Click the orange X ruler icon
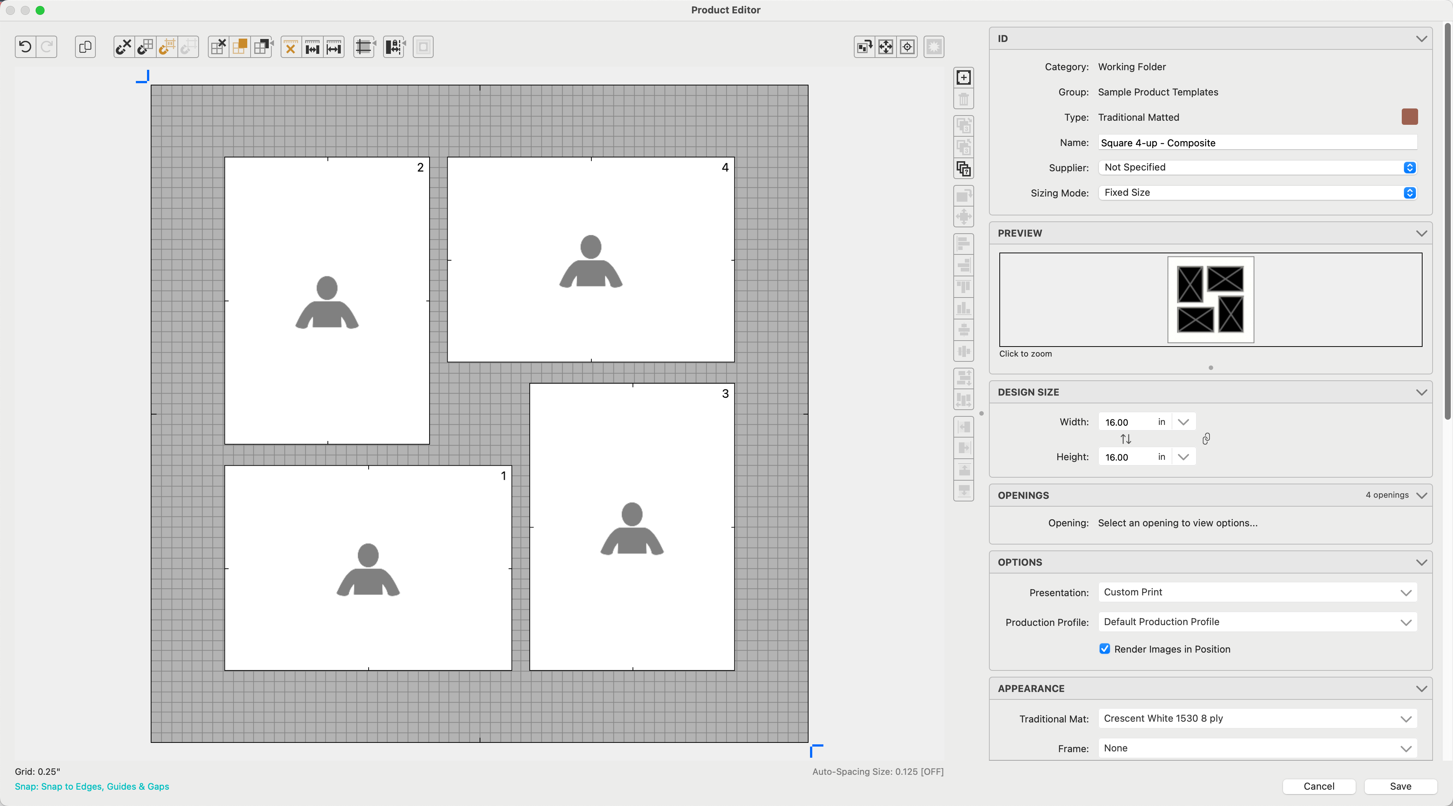The image size is (1453, 806). pyautogui.click(x=290, y=47)
